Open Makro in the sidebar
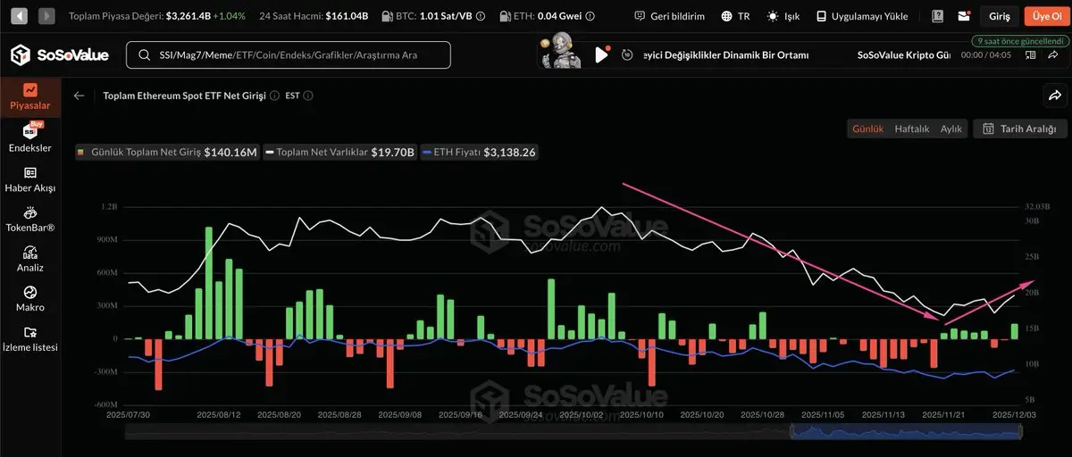 (x=30, y=299)
